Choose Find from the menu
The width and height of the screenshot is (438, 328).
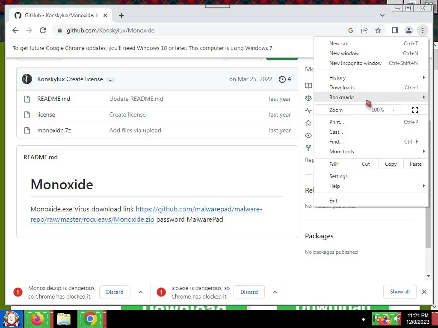coord(371,142)
